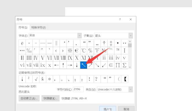Choose the ellipsis … symbol in grid

click(x=22, y=50)
